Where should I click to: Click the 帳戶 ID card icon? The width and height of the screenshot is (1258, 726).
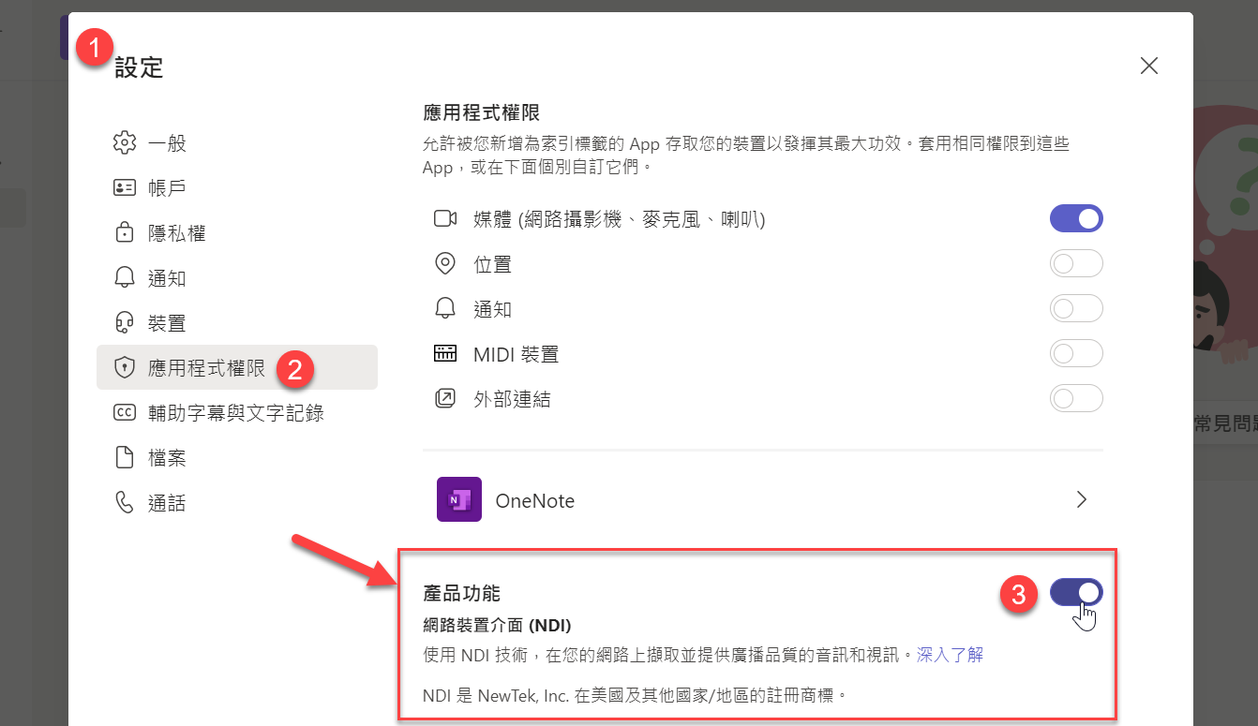click(x=125, y=188)
